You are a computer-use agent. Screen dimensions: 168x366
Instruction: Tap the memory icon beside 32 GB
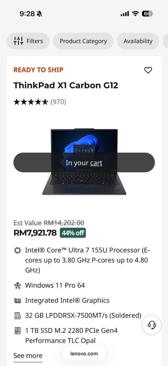pos(18,316)
